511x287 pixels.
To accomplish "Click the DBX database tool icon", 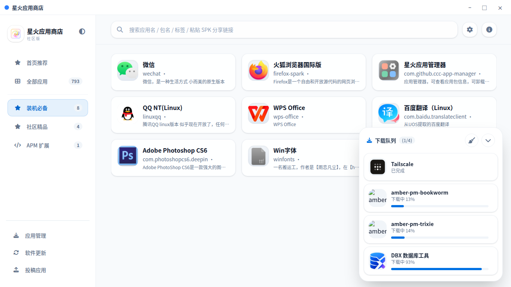I will click(x=378, y=261).
